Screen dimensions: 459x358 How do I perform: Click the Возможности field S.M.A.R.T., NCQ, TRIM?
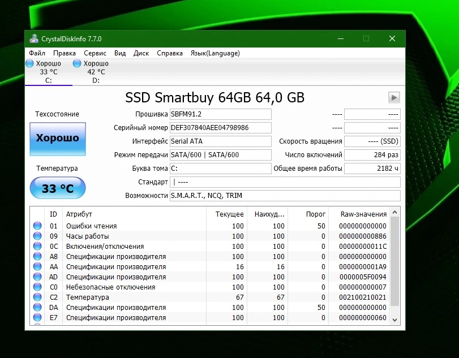click(x=285, y=195)
